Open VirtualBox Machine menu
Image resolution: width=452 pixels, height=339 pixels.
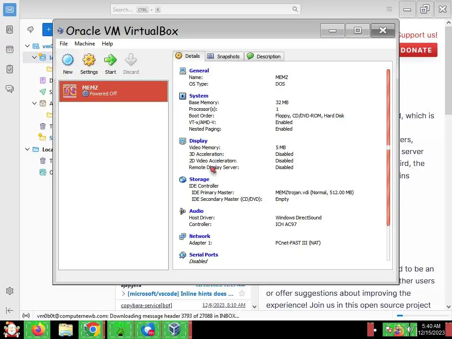[x=85, y=44]
